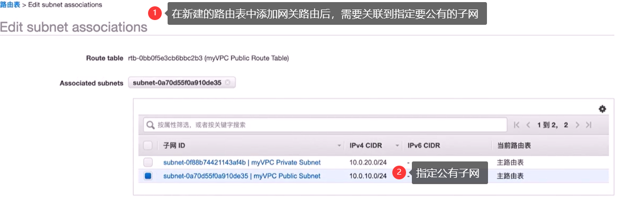This screenshot has width=626, height=201.
Task: Open subnet-0a70d55f0a910de35 Public Subnet link
Action: [x=242, y=176]
